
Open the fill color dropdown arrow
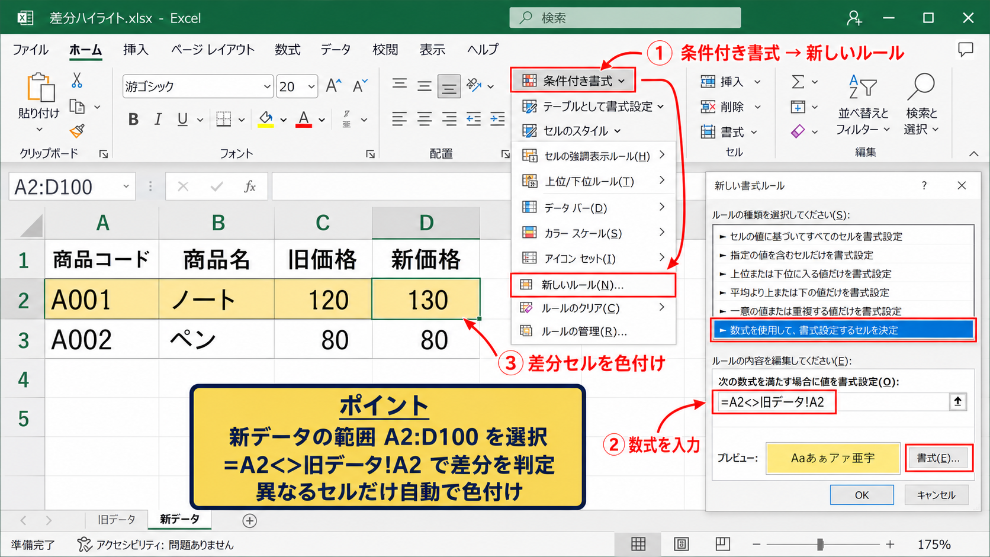click(284, 120)
